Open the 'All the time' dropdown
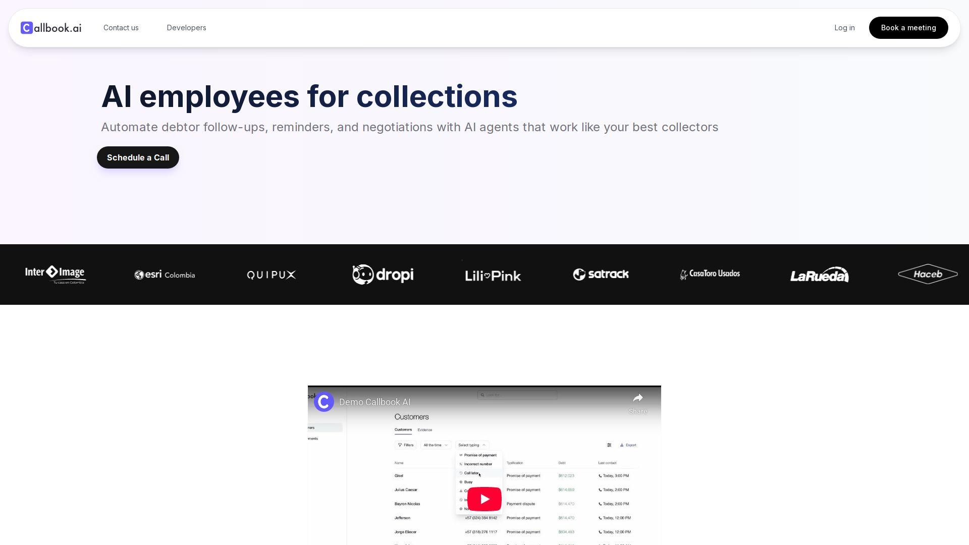 (x=436, y=445)
